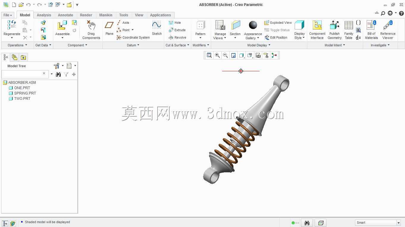Click Publish Geometry tool

(335, 30)
